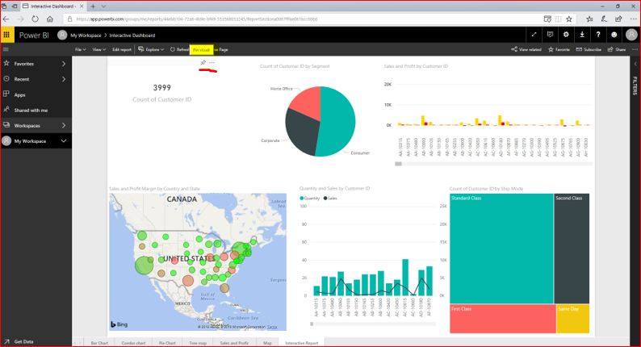Open the Explore dropdown menu
Viewport: 641px width, 347px height.
pos(151,49)
